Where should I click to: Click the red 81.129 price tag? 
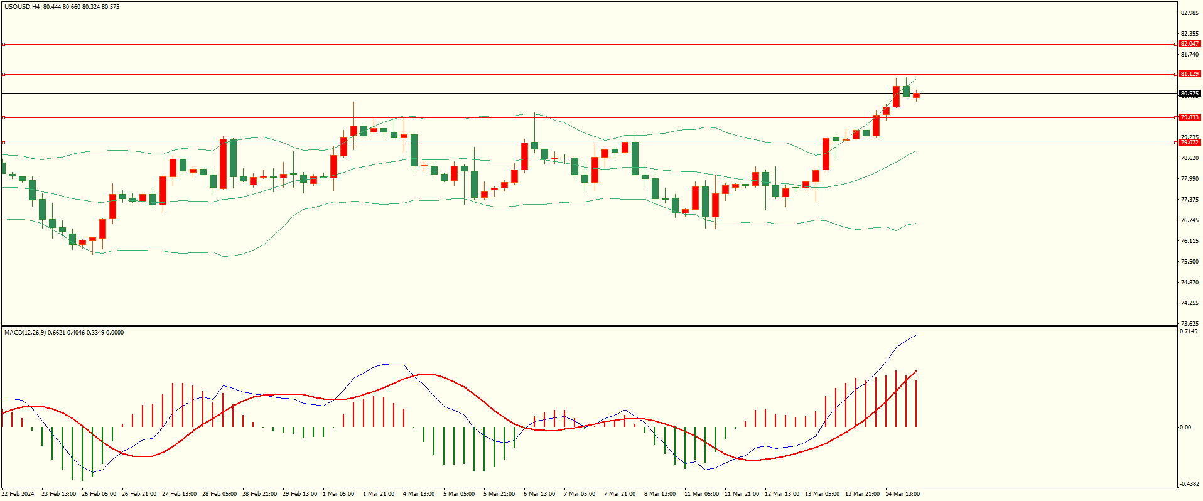[x=1189, y=74]
